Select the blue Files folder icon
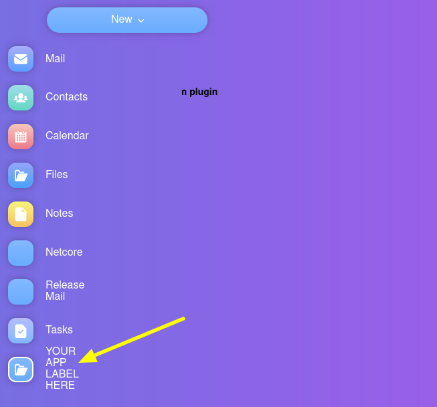 (21, 175)
